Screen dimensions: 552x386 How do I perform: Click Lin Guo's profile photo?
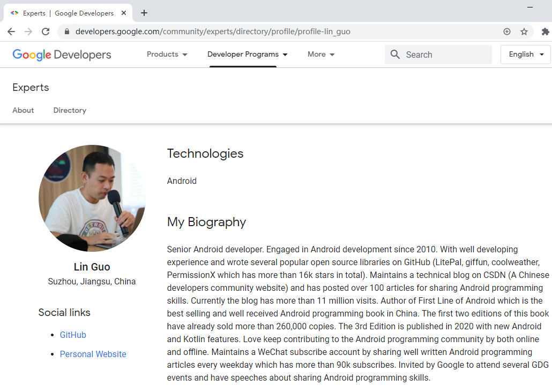[x=92, y=198]
